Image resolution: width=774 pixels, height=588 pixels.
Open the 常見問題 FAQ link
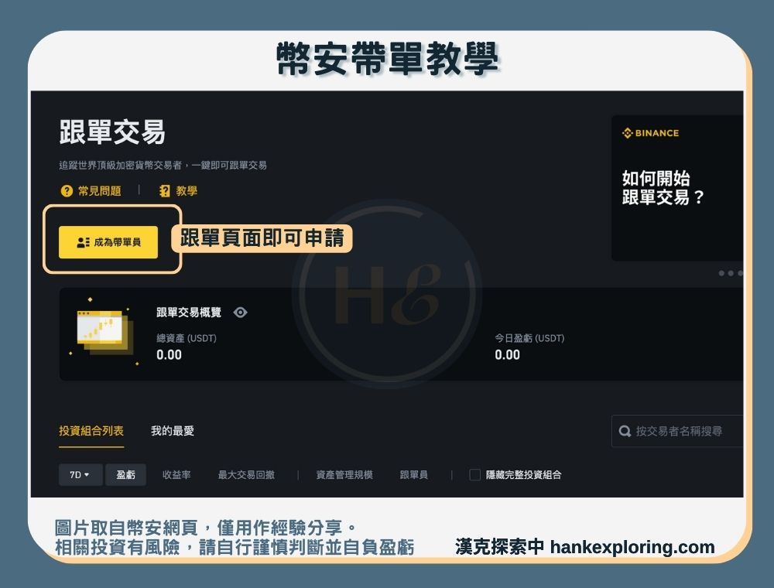pyautogui.click(x=91, y=191)
